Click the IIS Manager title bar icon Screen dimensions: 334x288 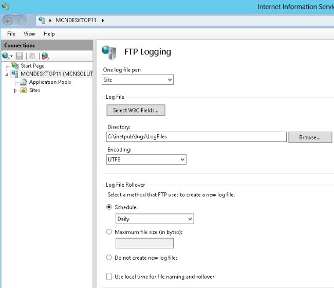pyautogui.click(x=5, y=6)
